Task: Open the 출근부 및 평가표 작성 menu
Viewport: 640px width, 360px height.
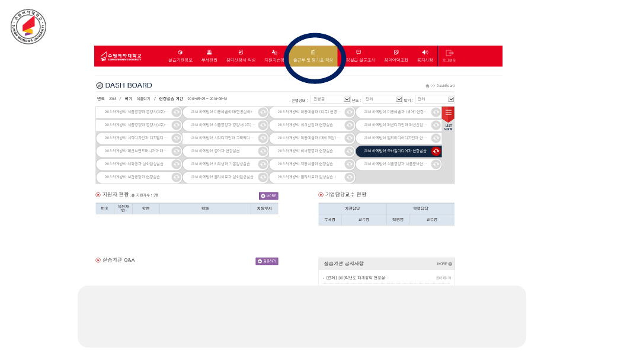Action: point(313,56)
